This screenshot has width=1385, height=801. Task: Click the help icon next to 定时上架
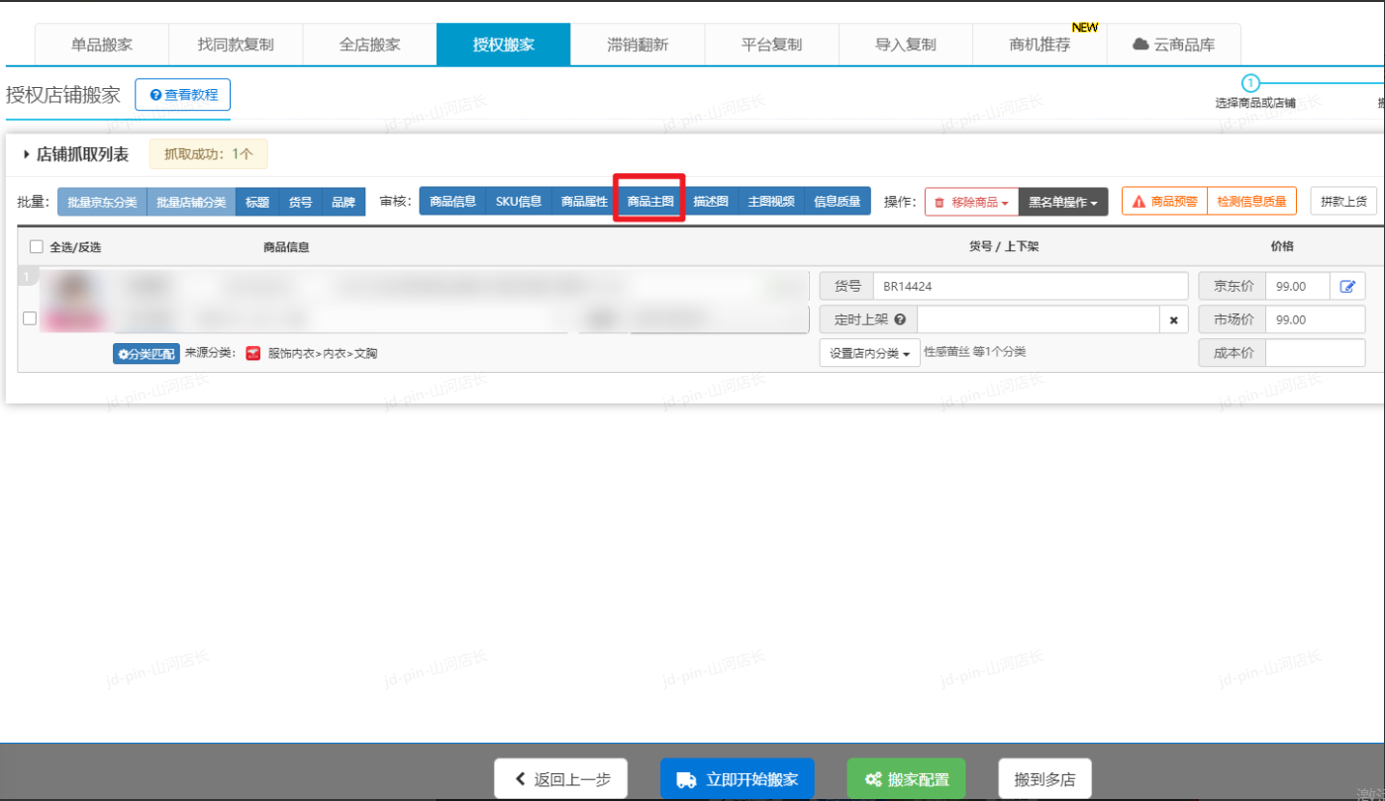900,319
